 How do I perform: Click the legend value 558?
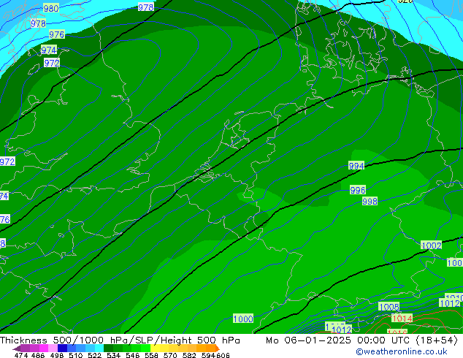(151, 355)
